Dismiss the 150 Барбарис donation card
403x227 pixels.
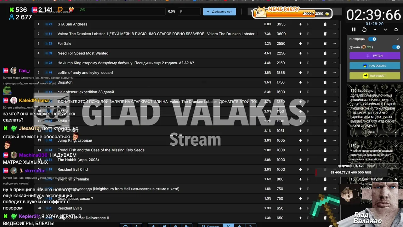pyautogui.click(x=396, y=91)
